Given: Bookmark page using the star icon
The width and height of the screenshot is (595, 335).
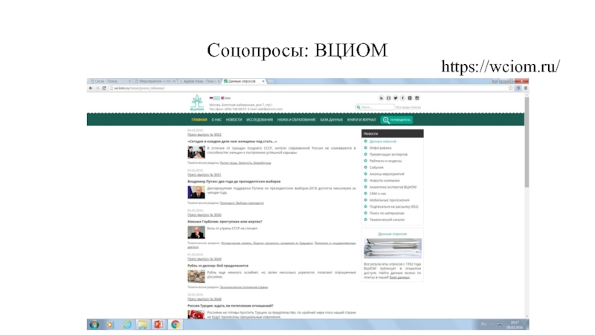Looking at the screenshot, I should click(511, 88).
